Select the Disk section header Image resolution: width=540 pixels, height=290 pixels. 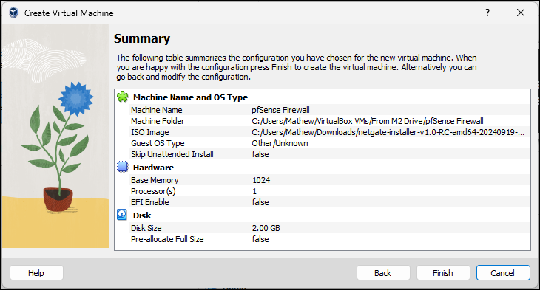click(x=142, y=215)
